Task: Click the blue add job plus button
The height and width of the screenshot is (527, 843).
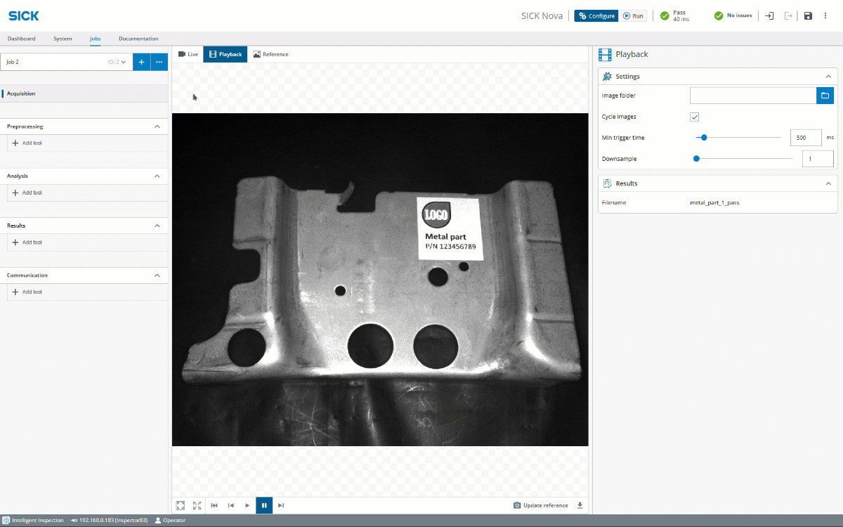Action: click(141, 62)
